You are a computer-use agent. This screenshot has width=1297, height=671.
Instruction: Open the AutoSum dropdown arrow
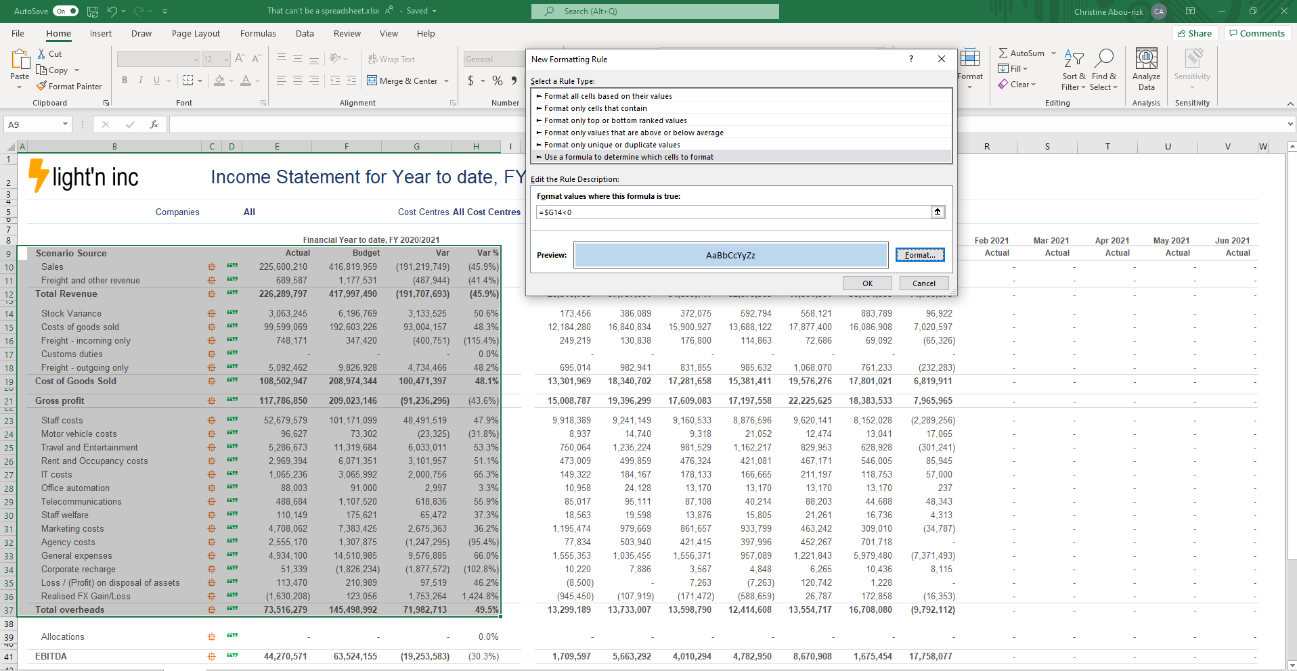(1053, 53)
